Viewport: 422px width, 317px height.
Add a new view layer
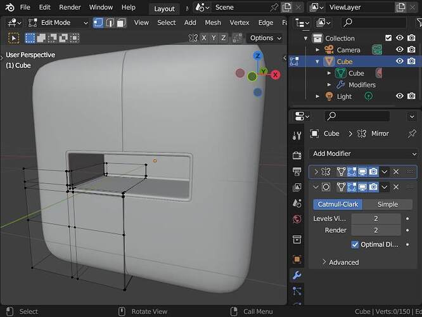(400, 8)
